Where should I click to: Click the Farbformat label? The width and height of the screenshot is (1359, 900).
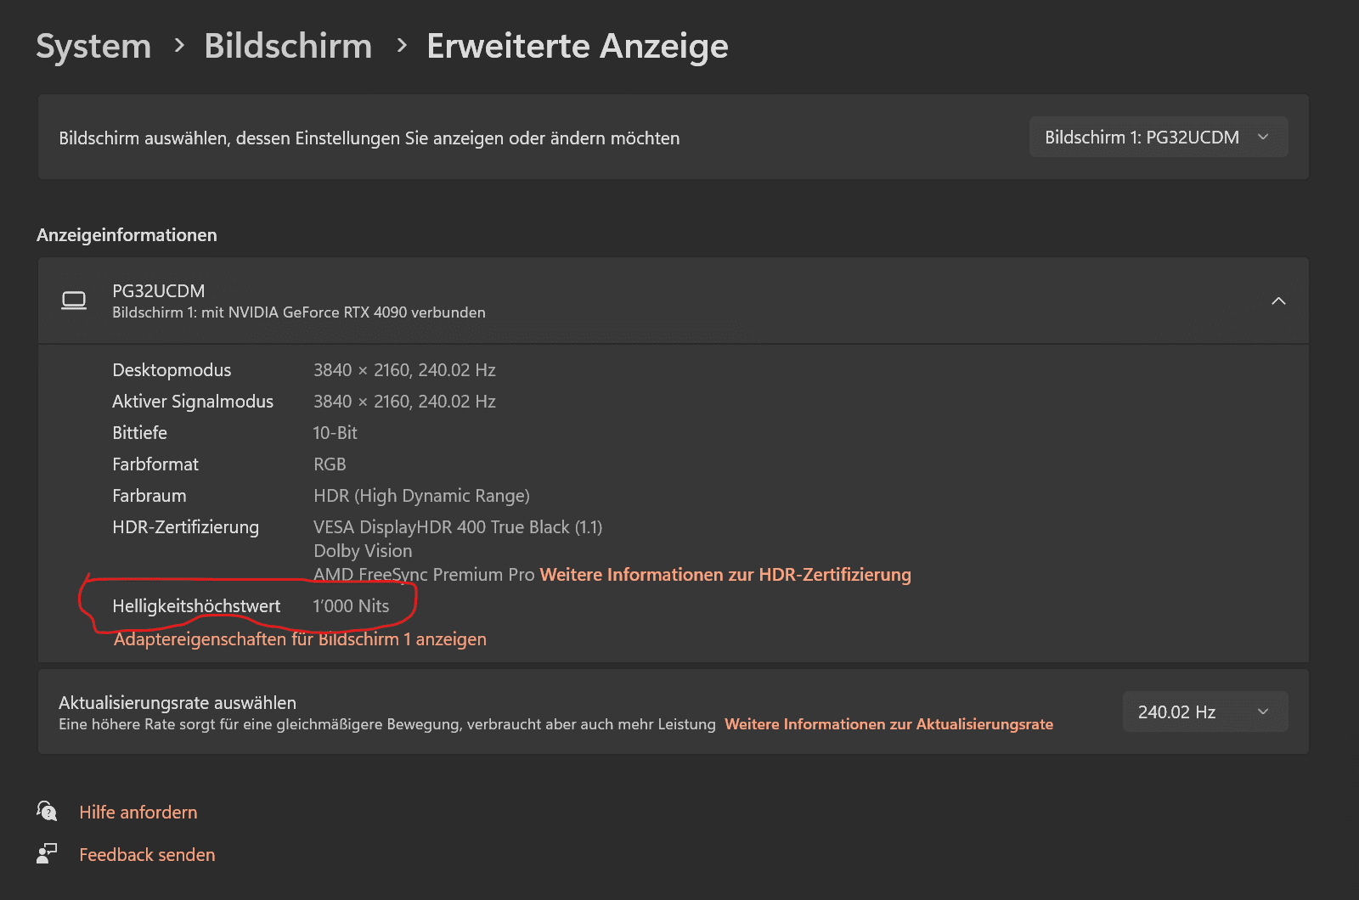coord(155,464)
